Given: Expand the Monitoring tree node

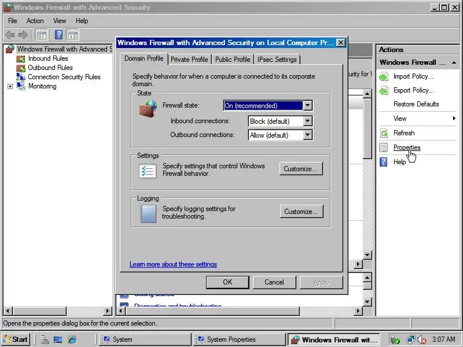Looking at the screenshot, I should pos(10,86).
